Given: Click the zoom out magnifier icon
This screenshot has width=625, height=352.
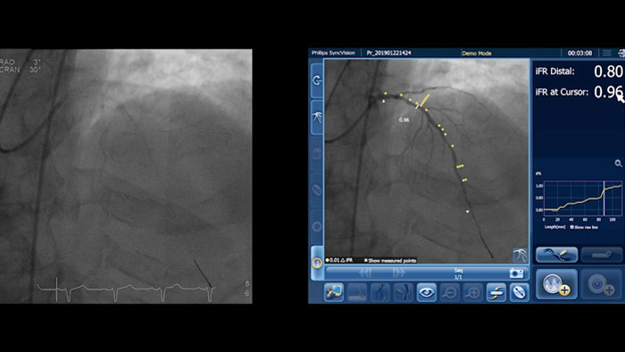Looking at the screenshot, I should [450, 293].
